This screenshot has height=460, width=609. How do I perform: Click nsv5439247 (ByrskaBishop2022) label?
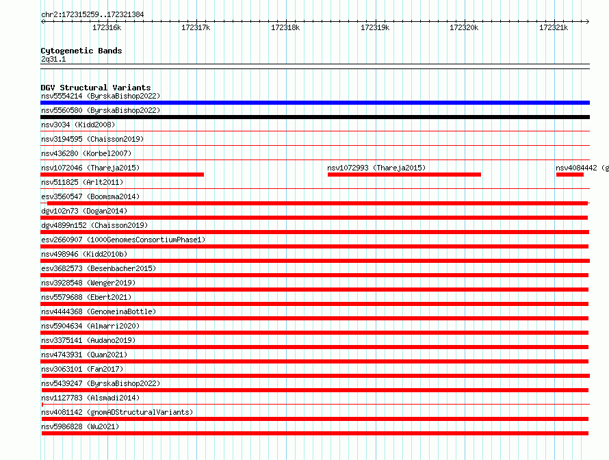101,383
